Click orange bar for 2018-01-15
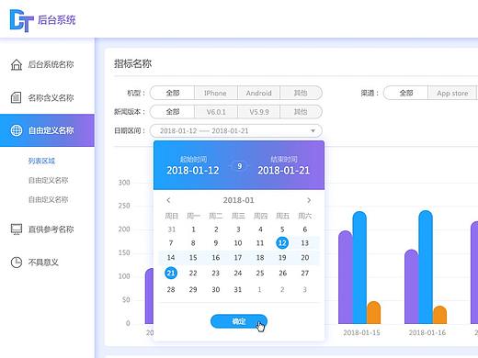Image resolution: width=478 pixels, height=358 pixels. click(373, 312)
